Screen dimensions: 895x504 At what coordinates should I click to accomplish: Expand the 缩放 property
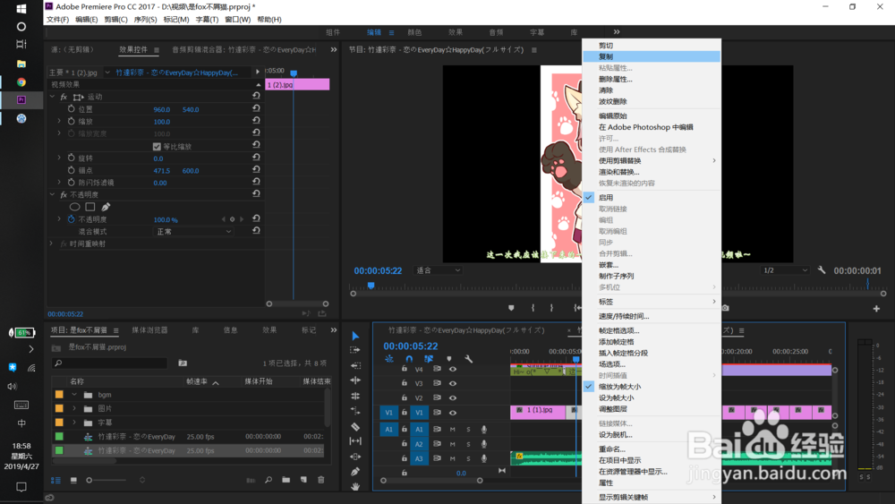[x=59, y=121]
